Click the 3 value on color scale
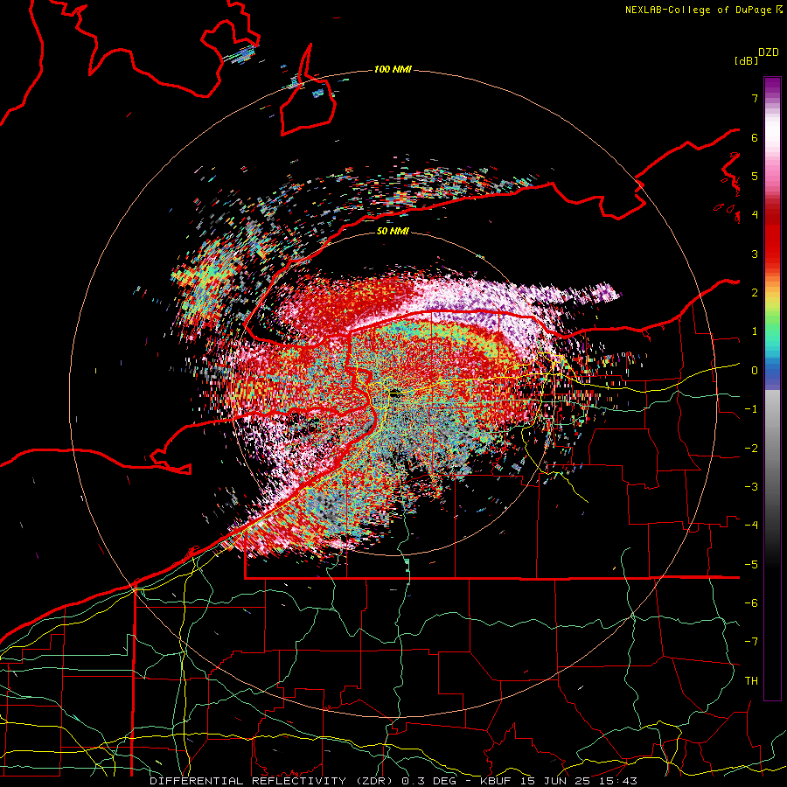 coord(755,254)
